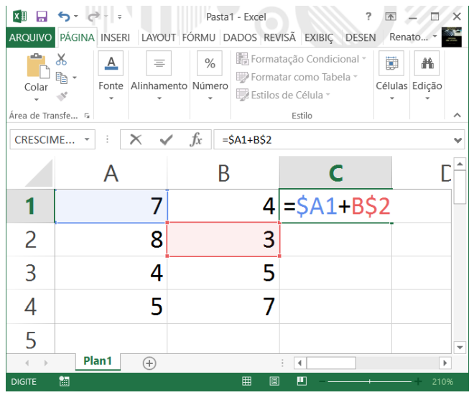
Task: Open Ribbon Display Options
Action: (390, 17)
